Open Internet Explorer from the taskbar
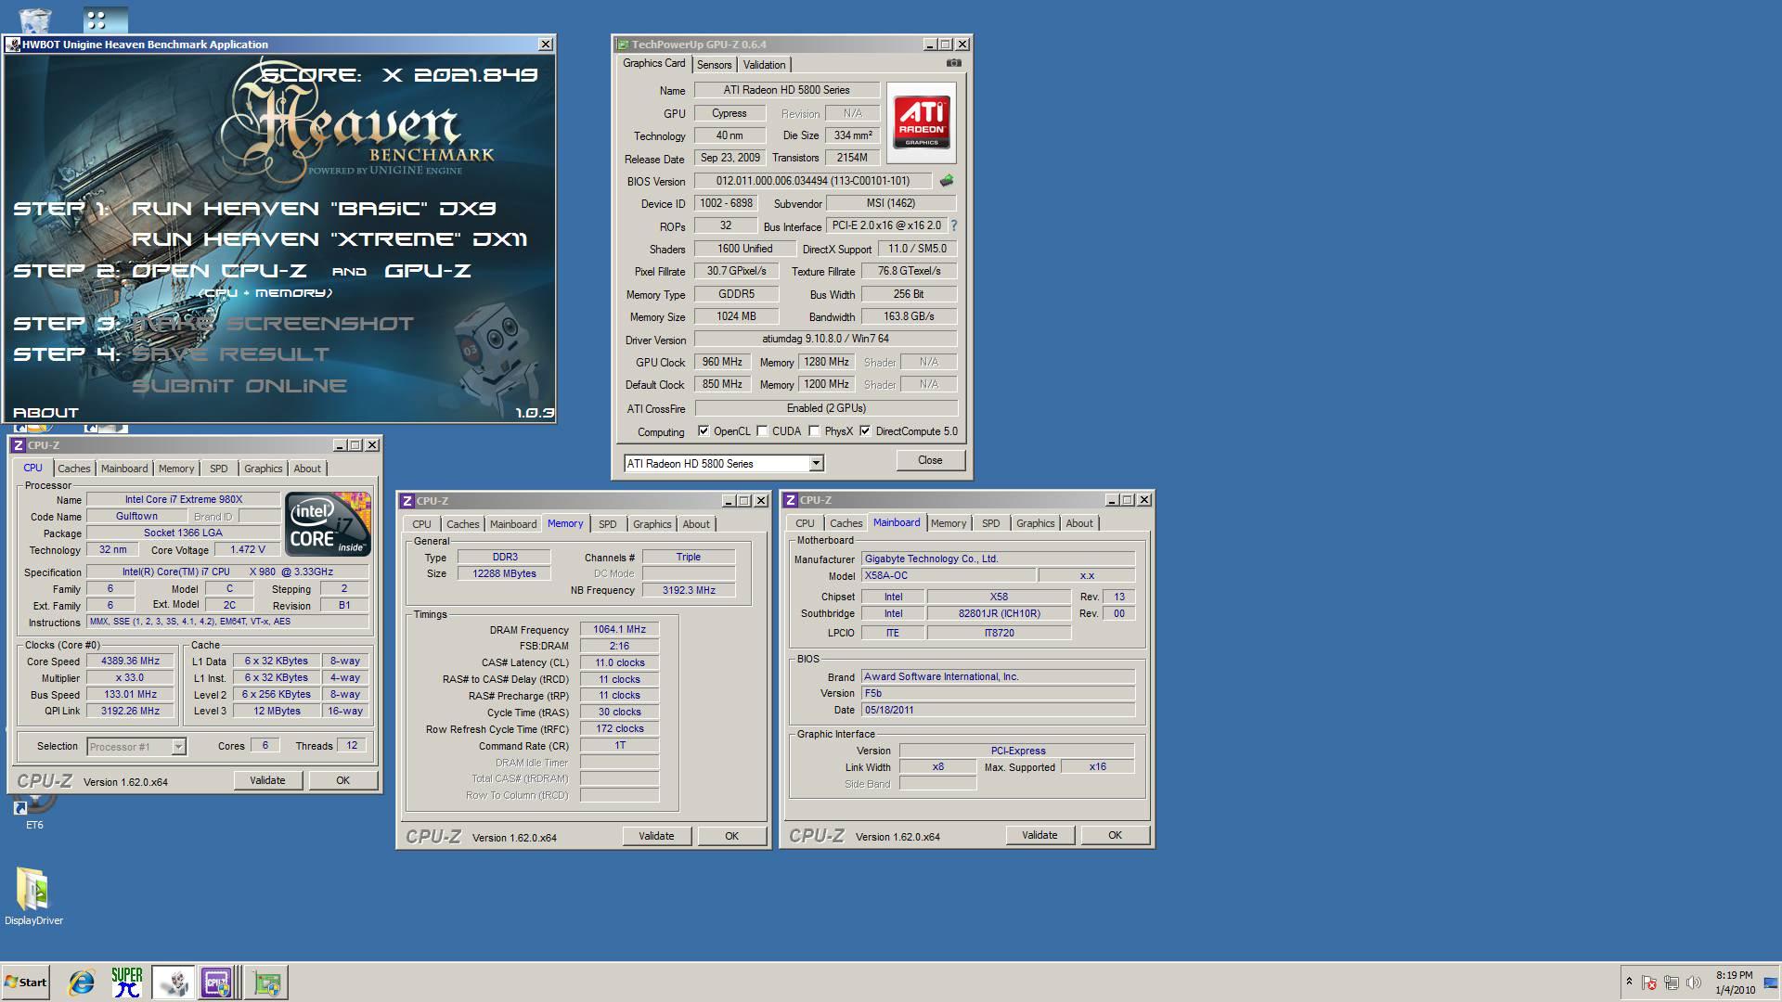Image resolution: width=1782 pixels, height=1002 pixels. pos(82,983)
